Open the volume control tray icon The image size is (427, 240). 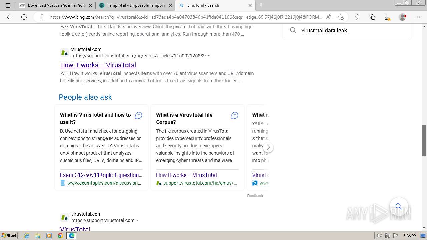pyautogui.click(x=379, y=236)
